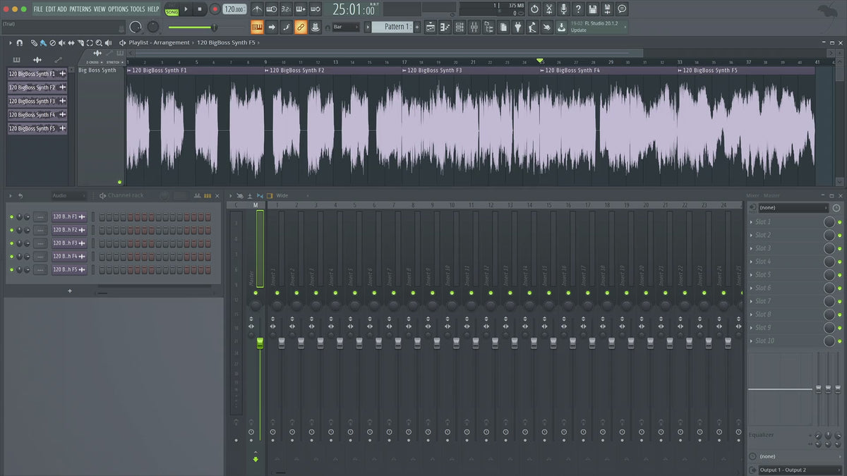
Task: Click the save project floppy icon
Action: click(x=593, y=9)
